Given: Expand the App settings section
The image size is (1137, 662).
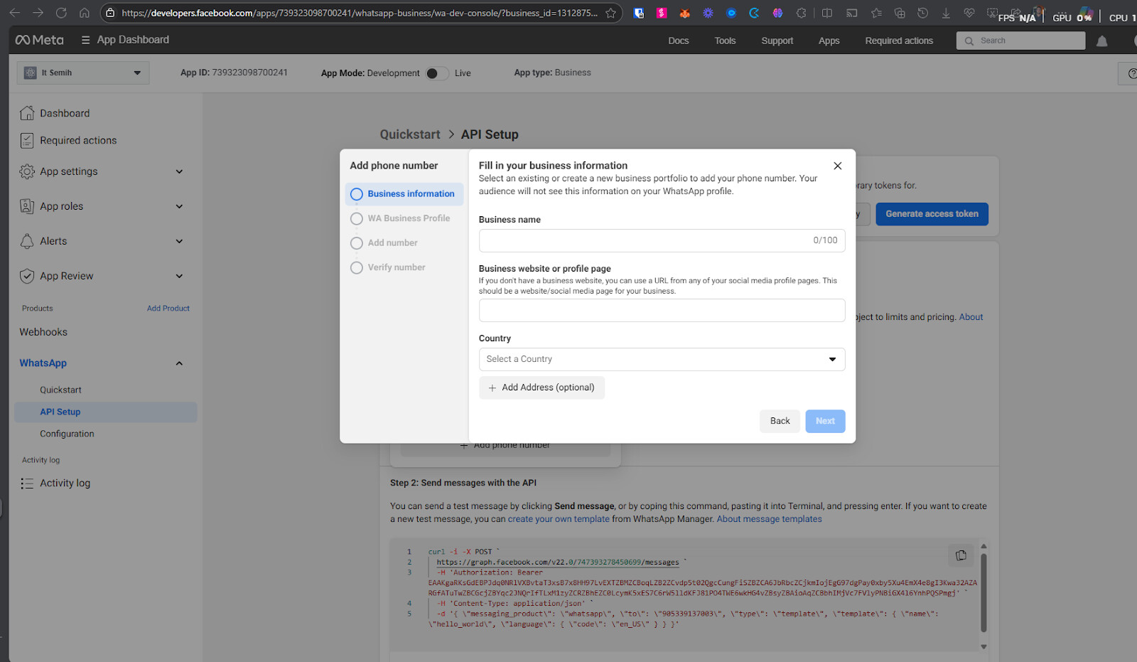Looking at the screenshot, I should (179, 171).
